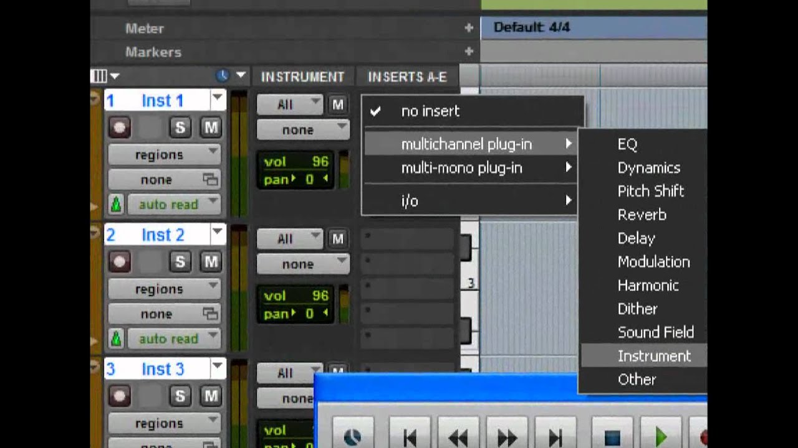Mute the Inst 2 track
798x448 pixels.
[x=211, y=263]
